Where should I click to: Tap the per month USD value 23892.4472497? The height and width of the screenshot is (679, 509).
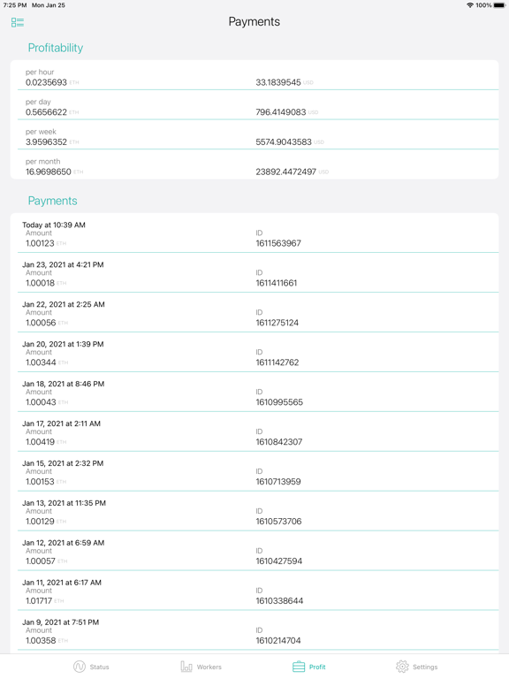[285, 172]
